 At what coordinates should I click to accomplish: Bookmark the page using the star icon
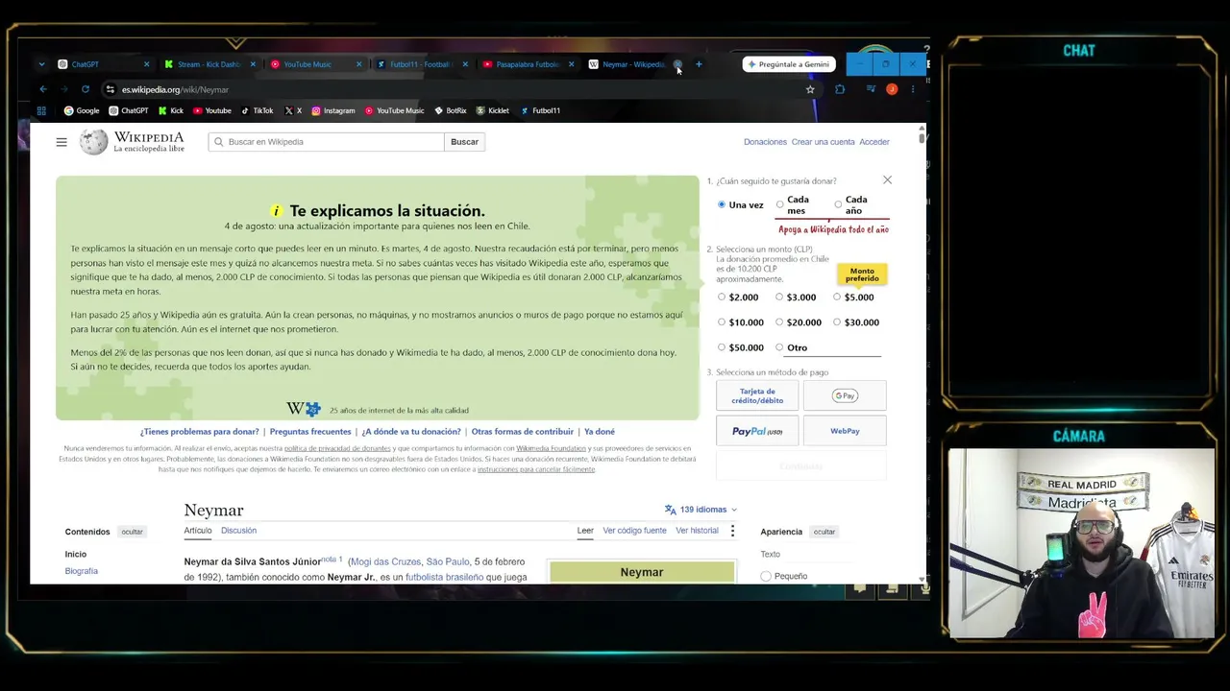click(x=810, y=89)
